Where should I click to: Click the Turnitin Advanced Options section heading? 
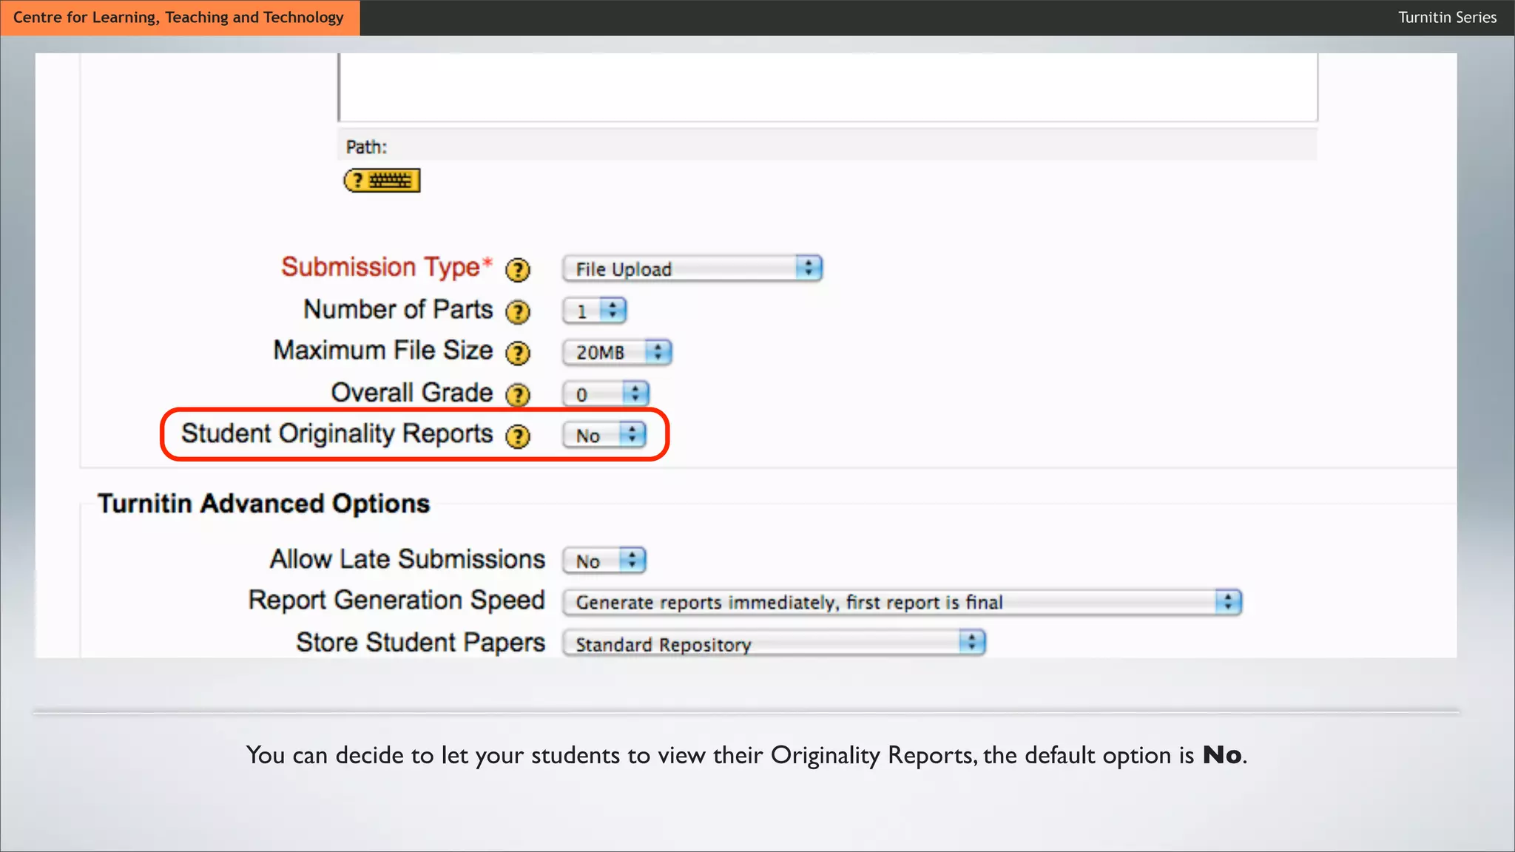pyautogui.click(x=263, y=504)
